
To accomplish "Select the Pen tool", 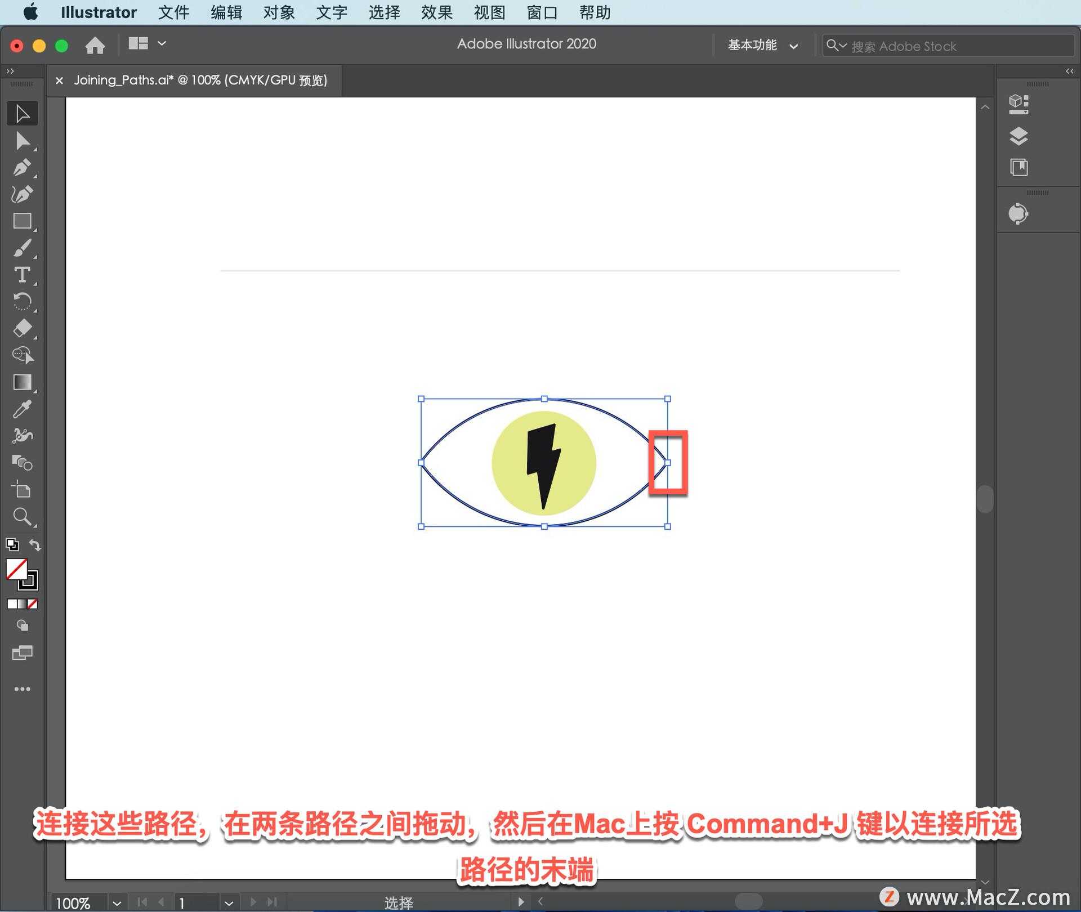I will click(x=23, y=168).
